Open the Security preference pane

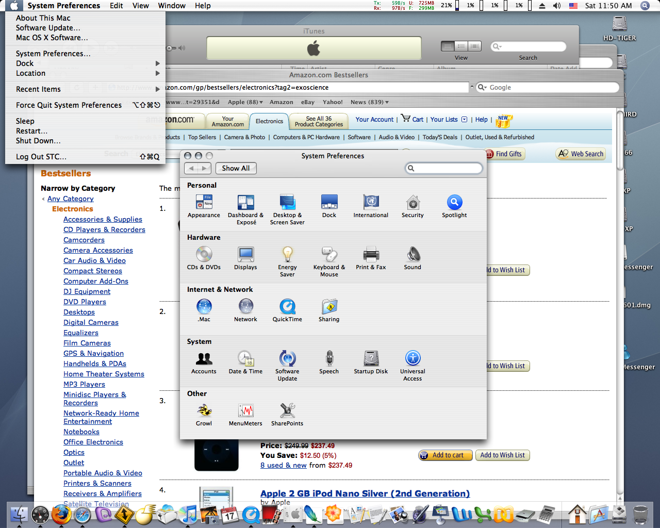tap(412, 206)
